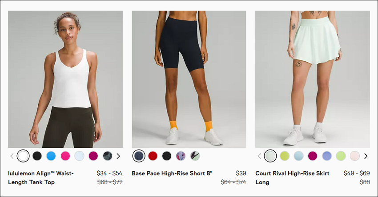Pick navy swatch for Base Pace Short
378x197 pixels.
tap(139, 156)
